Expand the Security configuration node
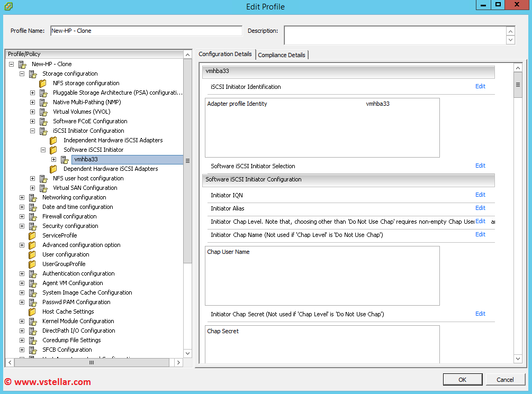This screenshot has width=532, height=394. [x=22, y=226]
